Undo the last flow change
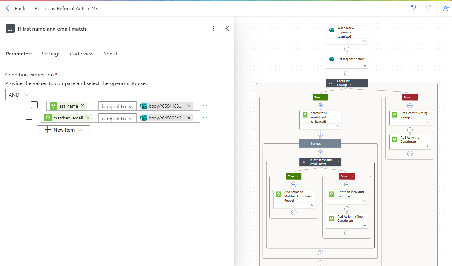Screen dimensions: 452x266 coord(413,7)
